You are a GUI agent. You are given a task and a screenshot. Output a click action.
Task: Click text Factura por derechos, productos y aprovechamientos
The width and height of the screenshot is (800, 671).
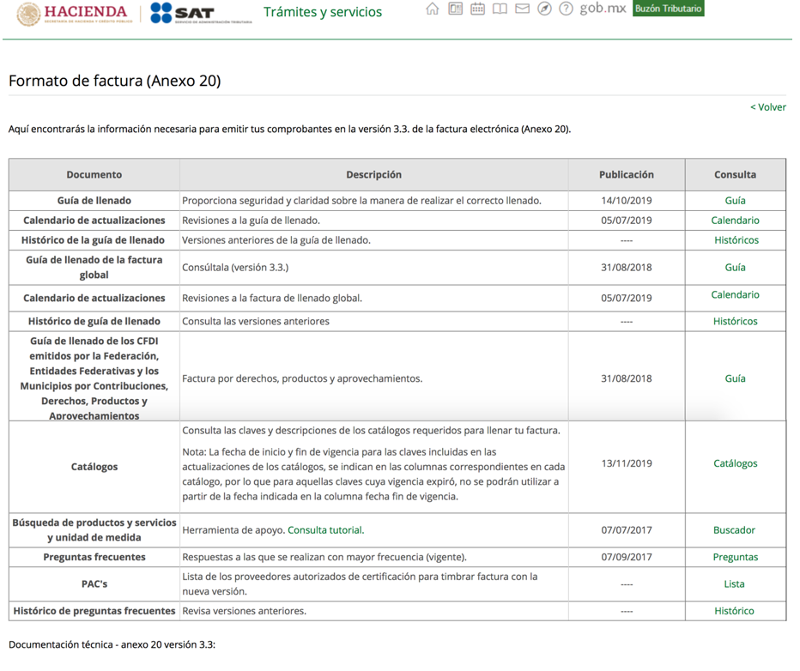pos(302,378)
